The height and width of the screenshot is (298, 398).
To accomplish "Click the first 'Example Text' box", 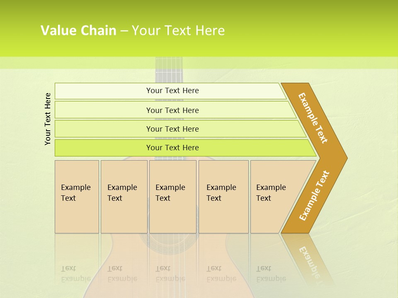I will 77,197.
